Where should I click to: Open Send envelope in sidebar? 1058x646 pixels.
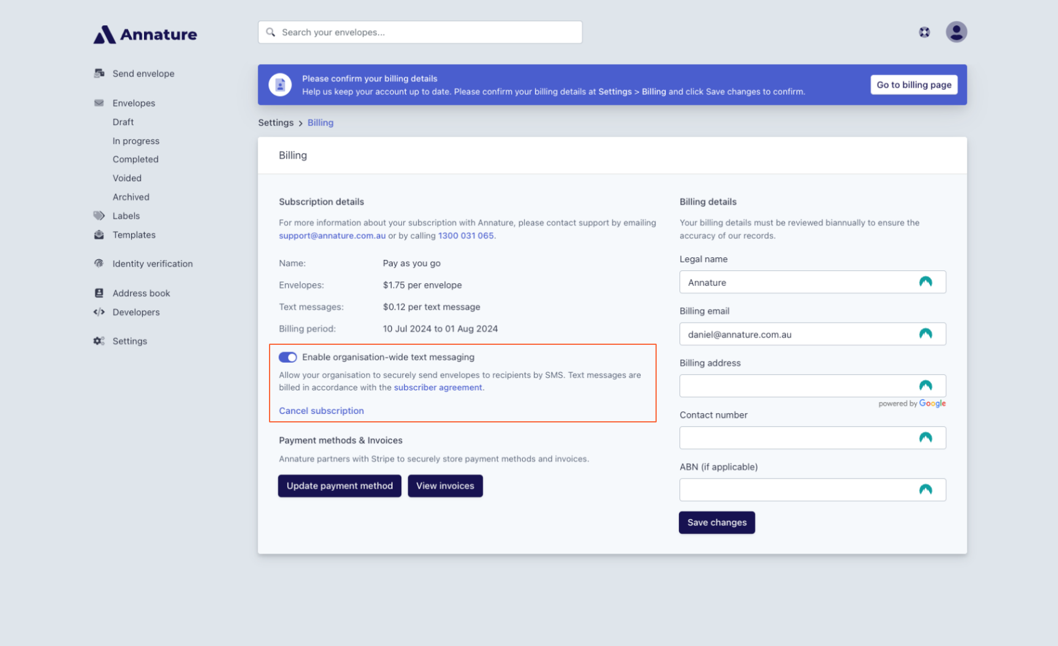143,73
